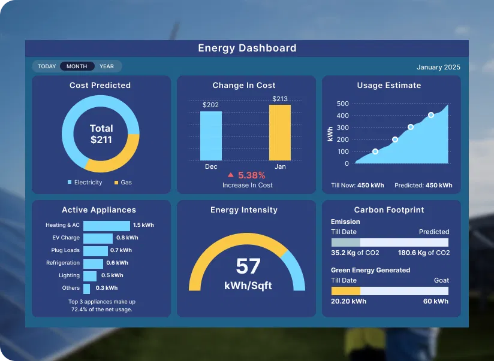Open the January 2025 date selector
494x361 pixels.
(x=438, y=67)
